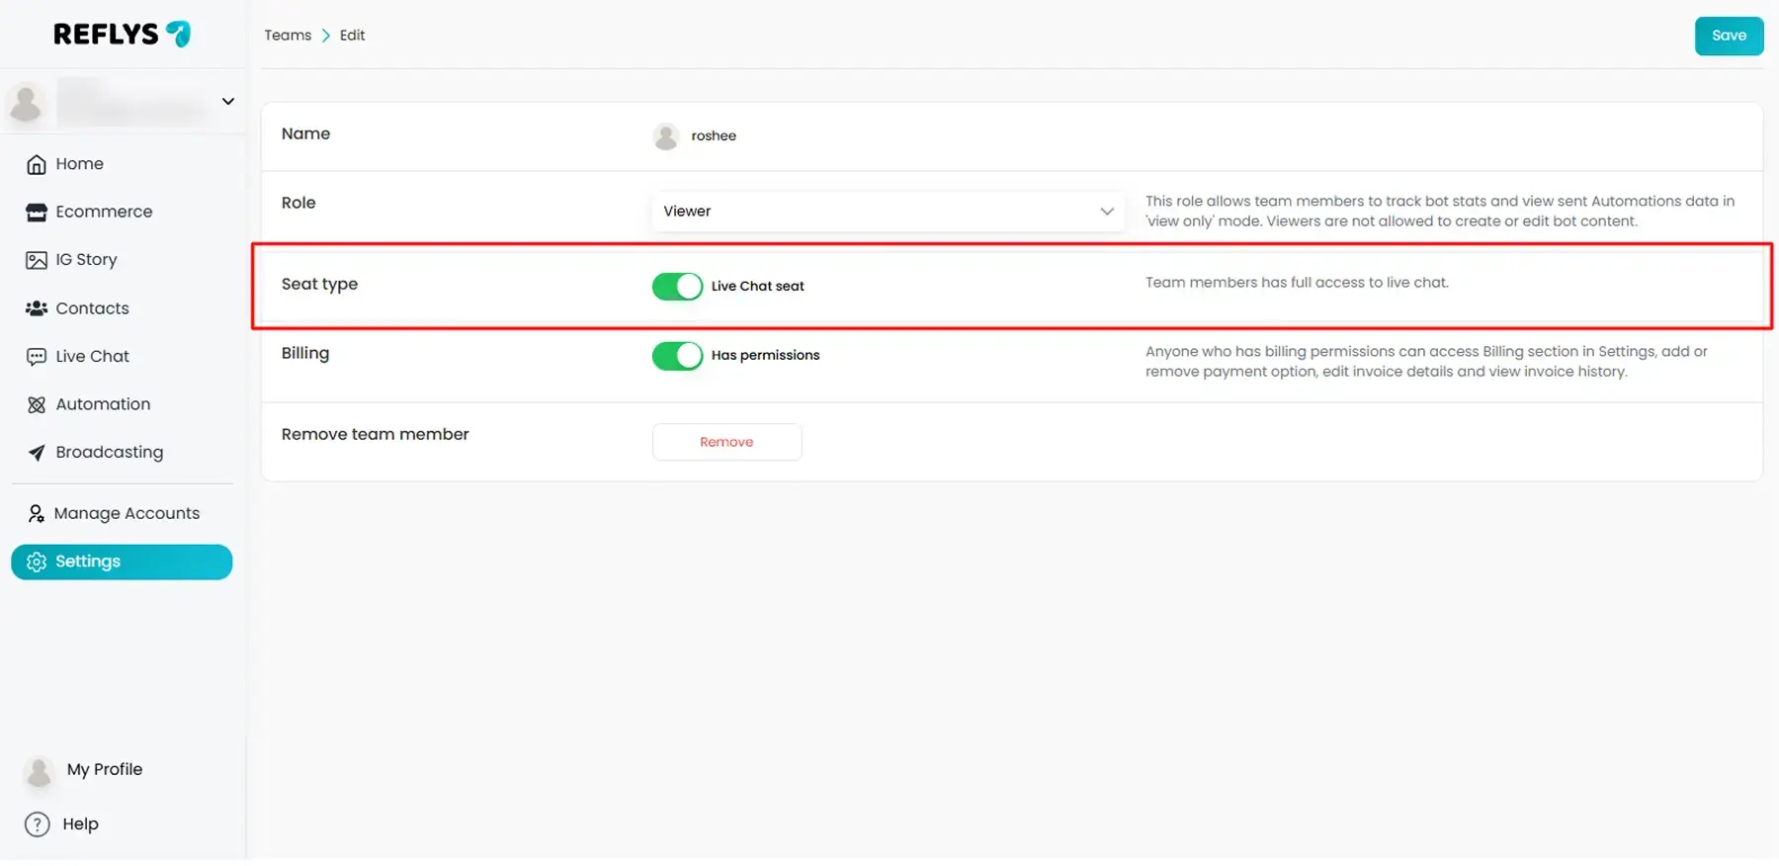
Task: Select Settings in the sidebar
Action: click(122, 562)
